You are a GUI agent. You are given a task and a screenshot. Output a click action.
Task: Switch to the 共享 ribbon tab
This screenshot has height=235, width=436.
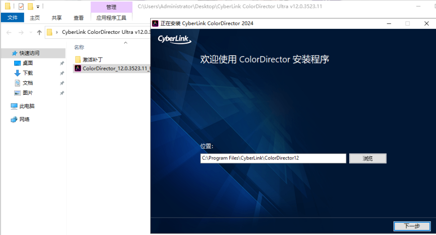[x=57, y=18]
